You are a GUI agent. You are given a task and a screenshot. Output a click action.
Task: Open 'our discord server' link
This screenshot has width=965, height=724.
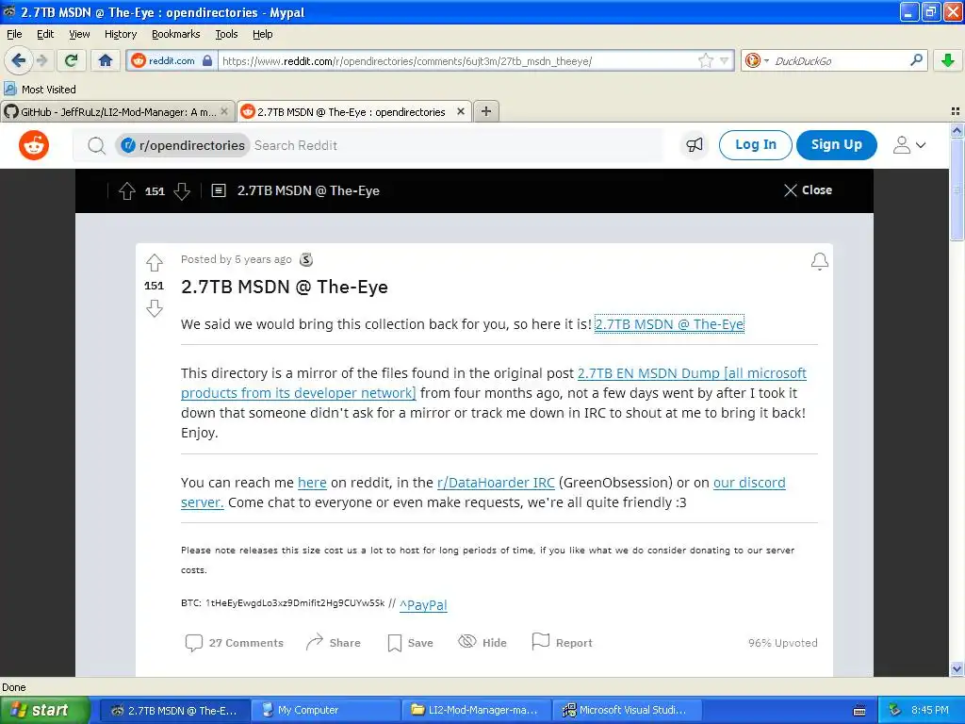tap(749, 483)
